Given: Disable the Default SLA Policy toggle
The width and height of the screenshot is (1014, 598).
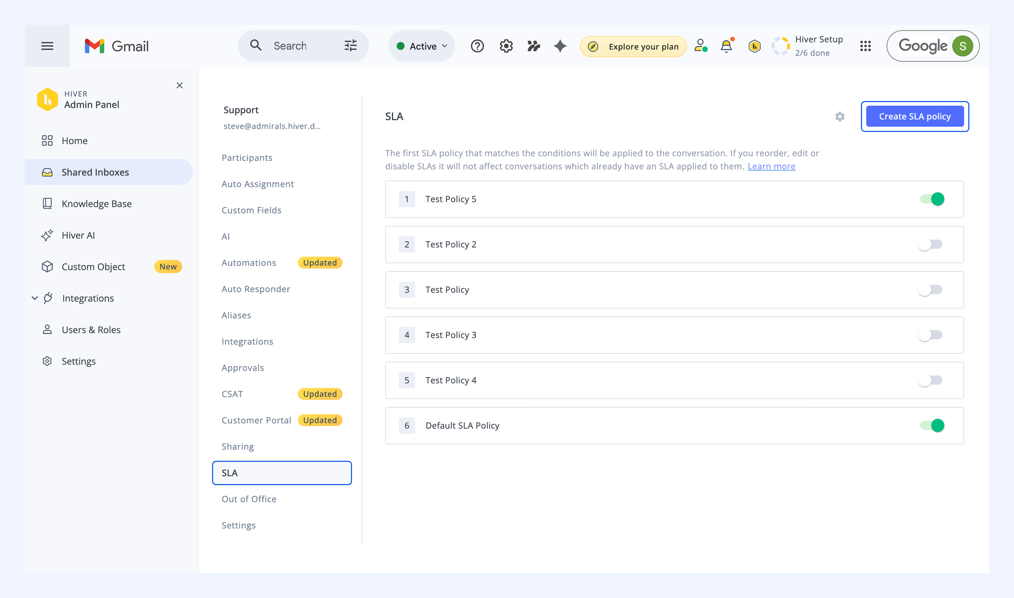Looking at the screenshot, I should click(x=932, y=426).
